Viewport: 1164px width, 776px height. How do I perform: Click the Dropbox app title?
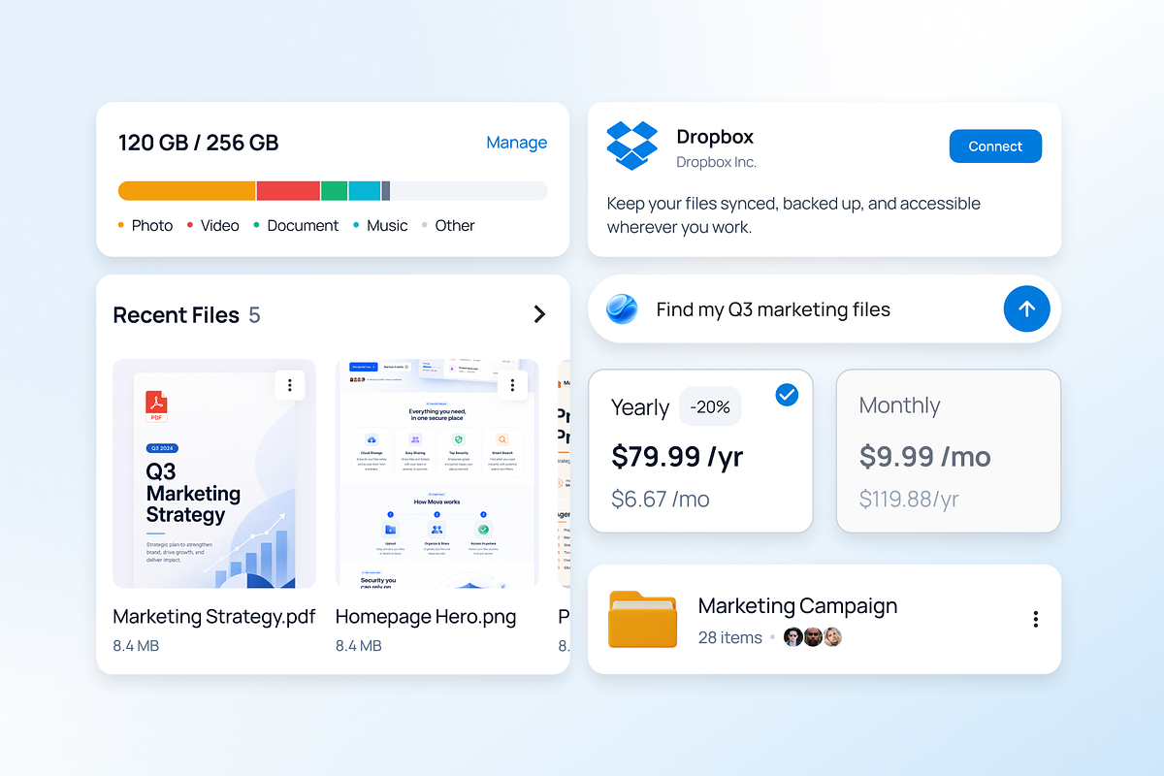(715, 137)
